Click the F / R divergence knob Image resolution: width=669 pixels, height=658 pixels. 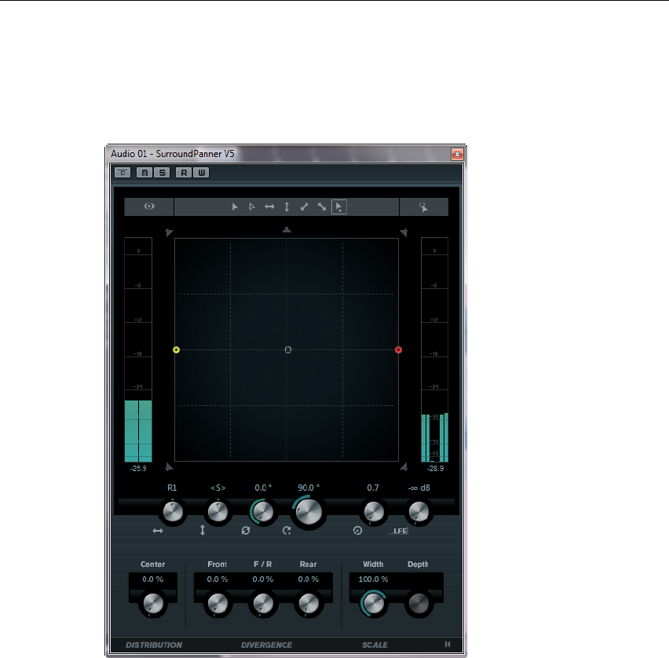coord(263,603)
